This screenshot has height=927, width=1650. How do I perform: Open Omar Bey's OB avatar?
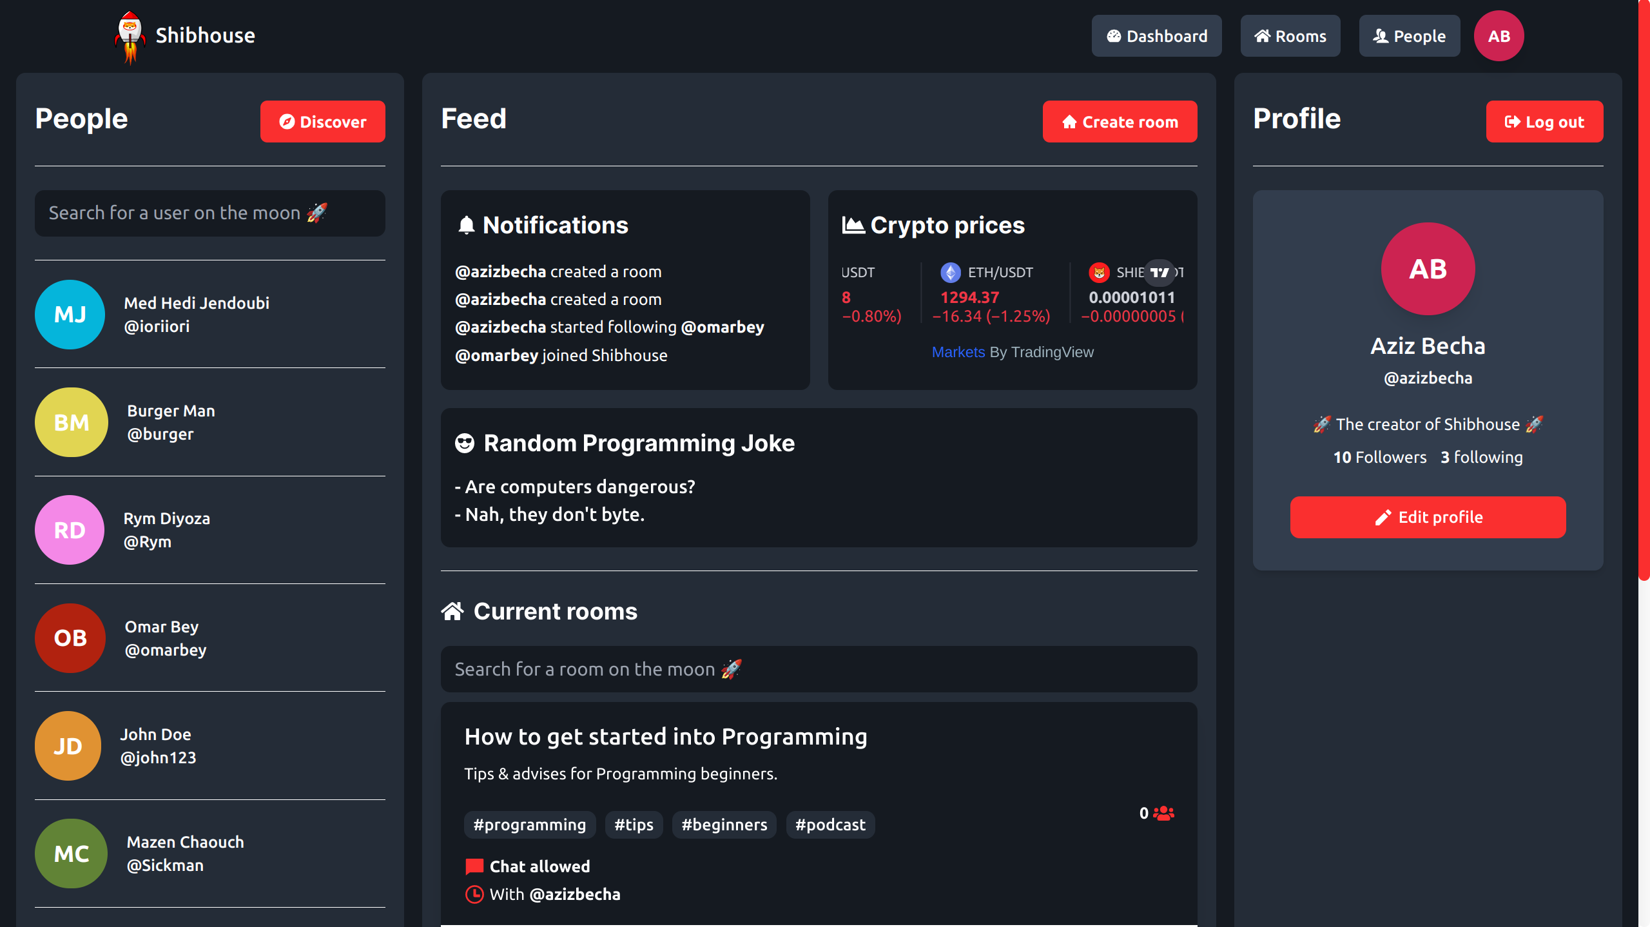pos(70,638)
